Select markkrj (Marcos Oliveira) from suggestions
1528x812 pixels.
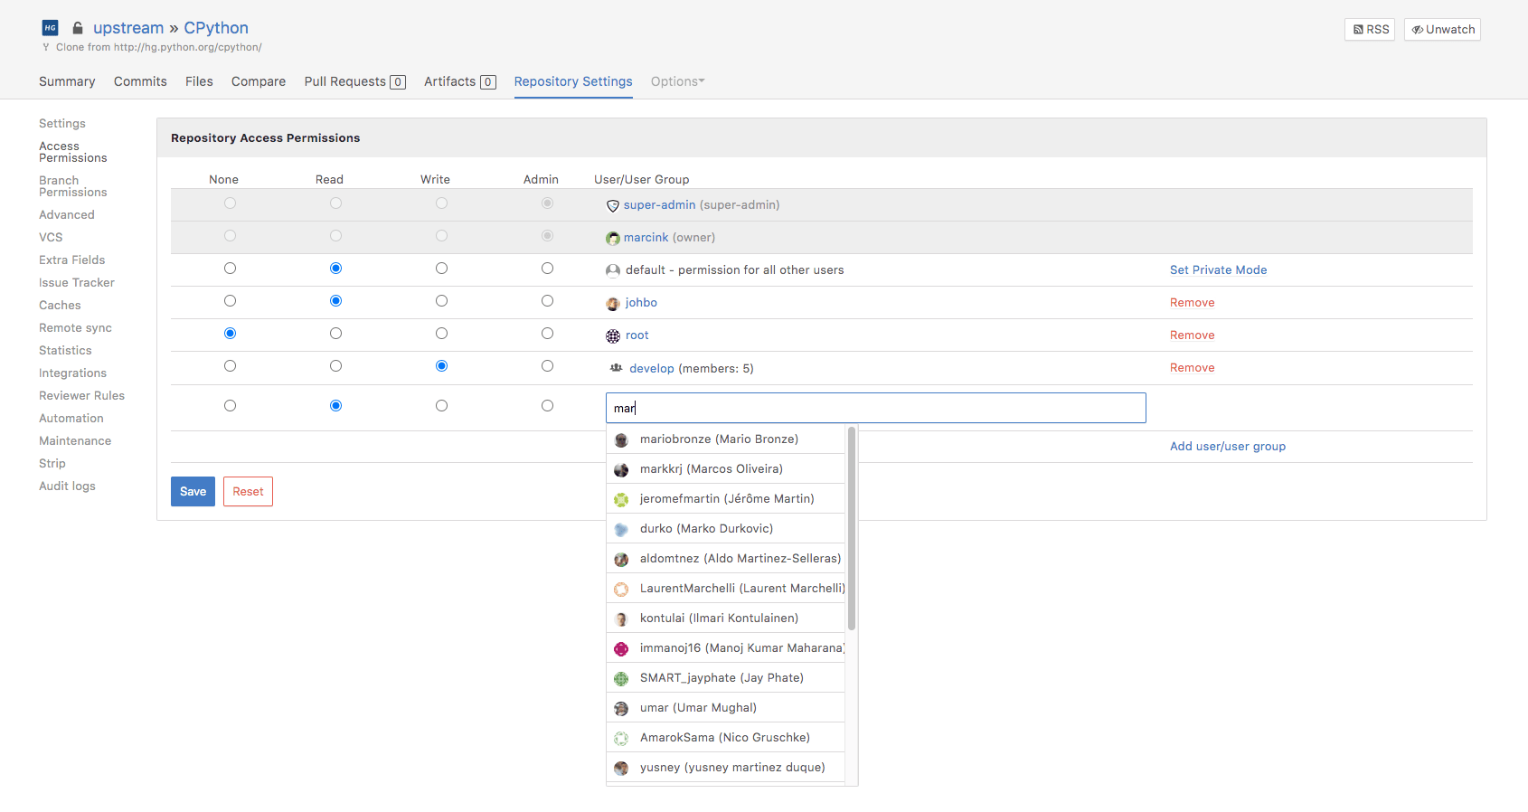[x=711, y=469]
